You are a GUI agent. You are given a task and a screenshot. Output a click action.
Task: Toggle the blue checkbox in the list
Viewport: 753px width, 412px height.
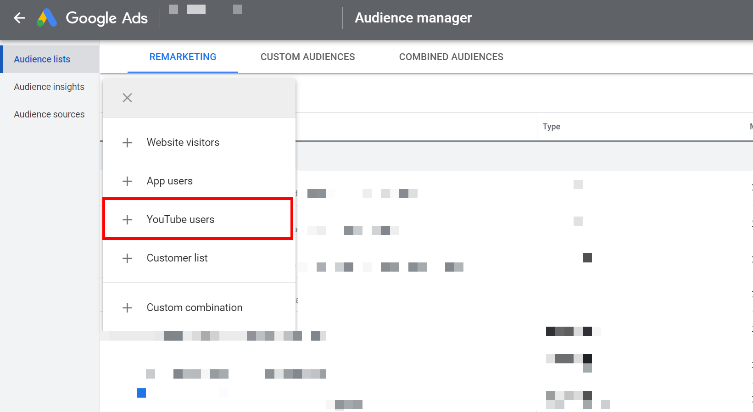(x=141, y=393)
